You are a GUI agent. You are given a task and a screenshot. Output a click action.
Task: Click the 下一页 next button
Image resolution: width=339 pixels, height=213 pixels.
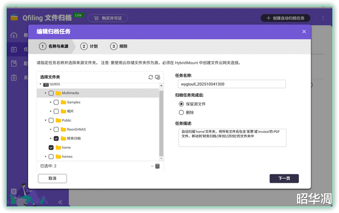(284, 179)
